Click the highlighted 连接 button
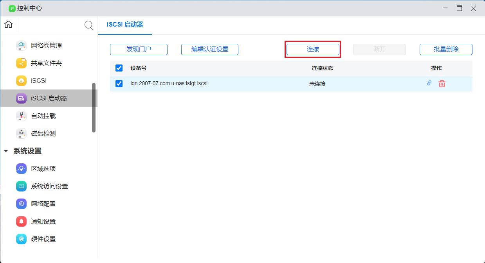 [312, 49]
